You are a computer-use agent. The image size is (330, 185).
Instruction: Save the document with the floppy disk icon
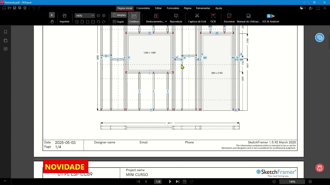point(14,8)
